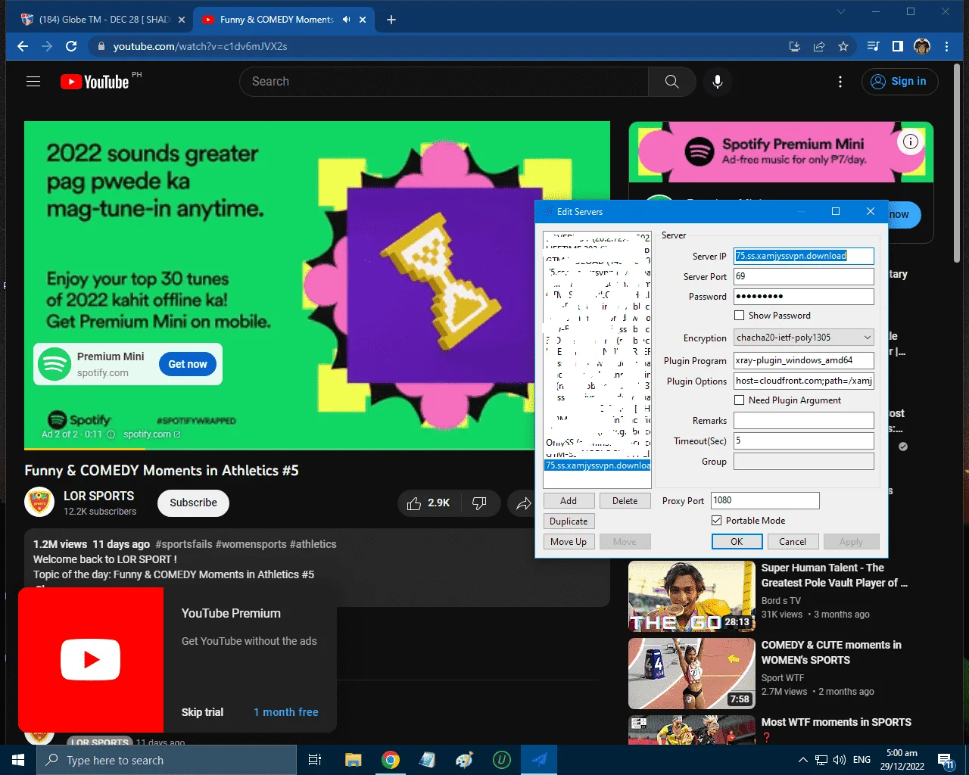Sign in to YouTube
Viewport: 969px width, 775px height.
900,82
